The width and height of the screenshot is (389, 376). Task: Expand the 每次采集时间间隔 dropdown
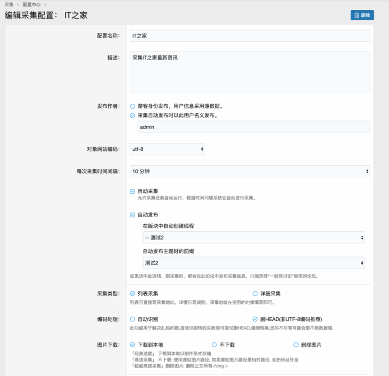(x=250, y=172)
